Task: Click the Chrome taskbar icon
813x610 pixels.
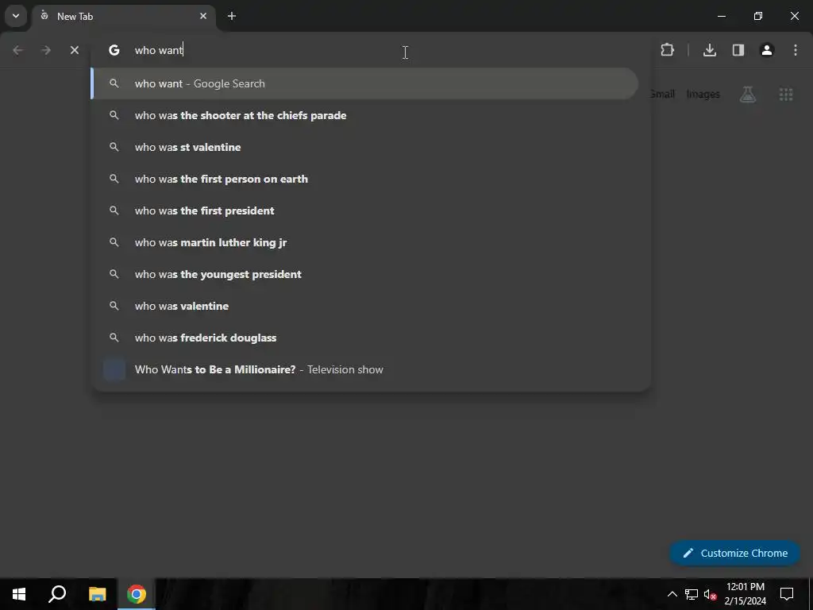Action: (x=137, y=594)
